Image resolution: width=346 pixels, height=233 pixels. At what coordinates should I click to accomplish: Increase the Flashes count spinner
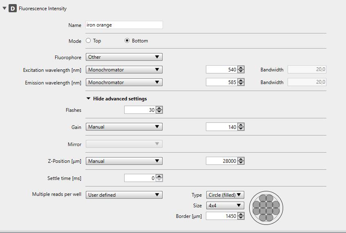(x=159, y=108)
